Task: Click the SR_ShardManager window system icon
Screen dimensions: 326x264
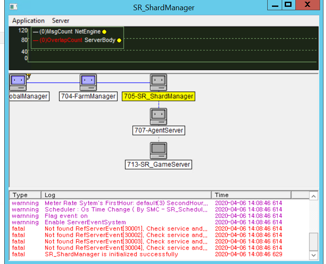Action: point(14,7)
